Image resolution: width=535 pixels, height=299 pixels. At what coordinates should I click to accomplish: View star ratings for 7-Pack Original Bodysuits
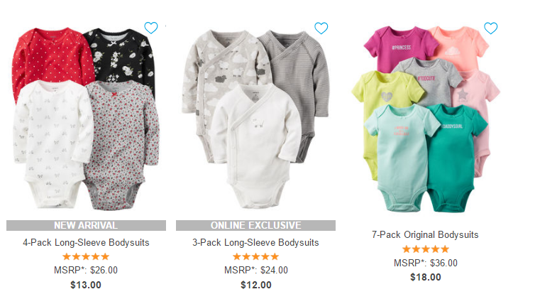[x=425, y=249]
